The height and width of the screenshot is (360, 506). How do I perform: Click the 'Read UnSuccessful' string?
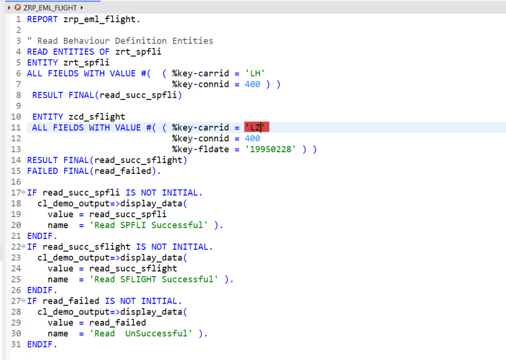141,333
